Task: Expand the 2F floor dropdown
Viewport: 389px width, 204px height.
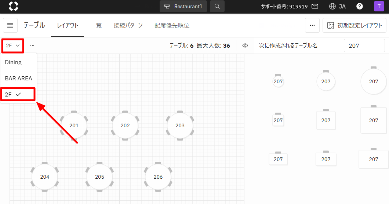Action: click(13, 45)
